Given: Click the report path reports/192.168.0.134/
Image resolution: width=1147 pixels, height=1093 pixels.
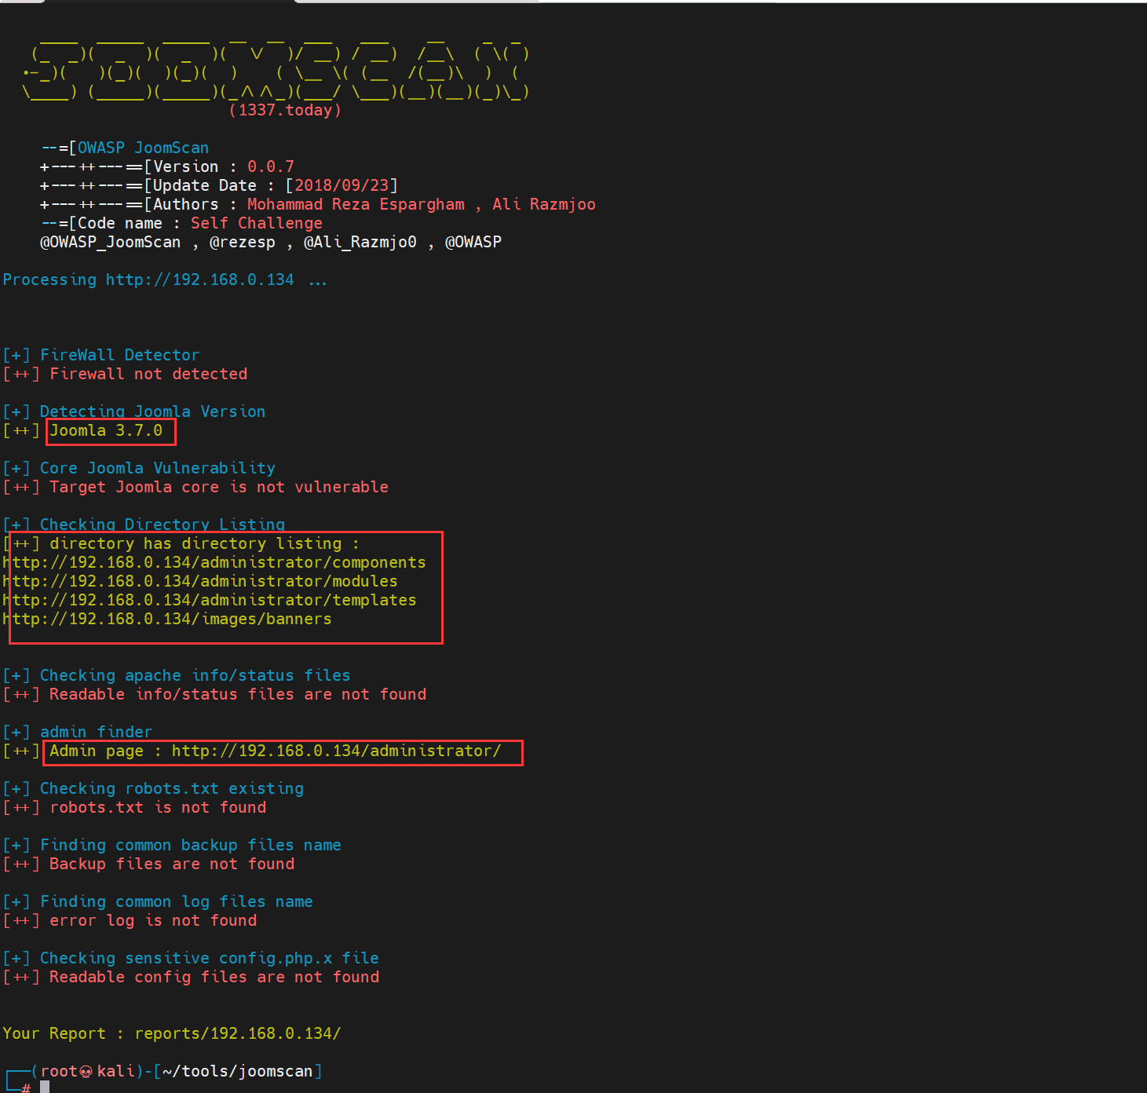Looking at the screenshot, I should click(238, 1033).
